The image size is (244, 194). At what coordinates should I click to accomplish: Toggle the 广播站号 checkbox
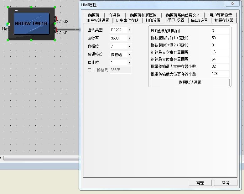point(90,70)
